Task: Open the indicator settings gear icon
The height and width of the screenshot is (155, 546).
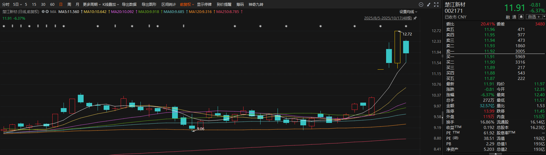Action: click(x=43, y=12)
